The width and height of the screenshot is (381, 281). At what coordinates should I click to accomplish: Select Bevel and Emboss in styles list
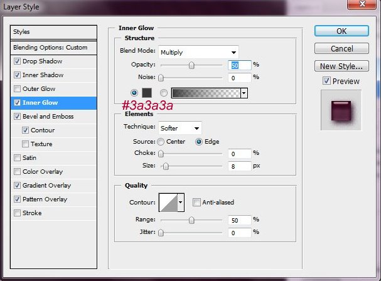tap(48, 117)
